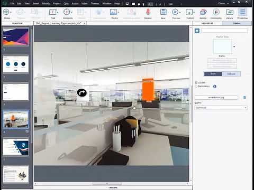Click the stage vertical scrollbar
This screenshot has height=190, width=254.
pos(190,104)
